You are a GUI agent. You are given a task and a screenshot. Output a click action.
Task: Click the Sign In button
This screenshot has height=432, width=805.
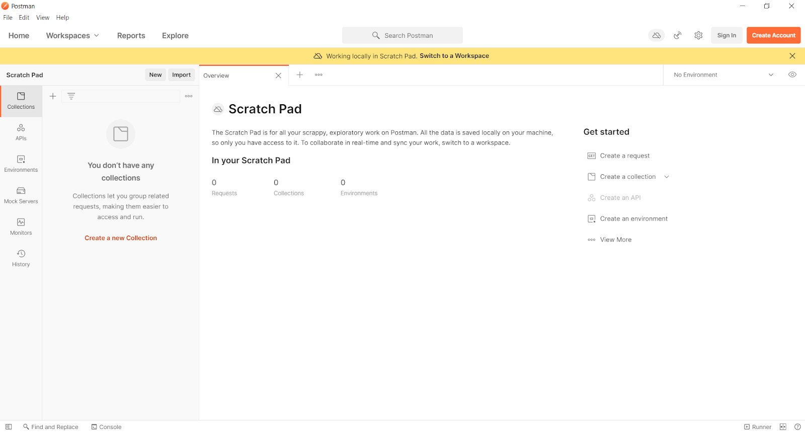[x=727, y=35]
